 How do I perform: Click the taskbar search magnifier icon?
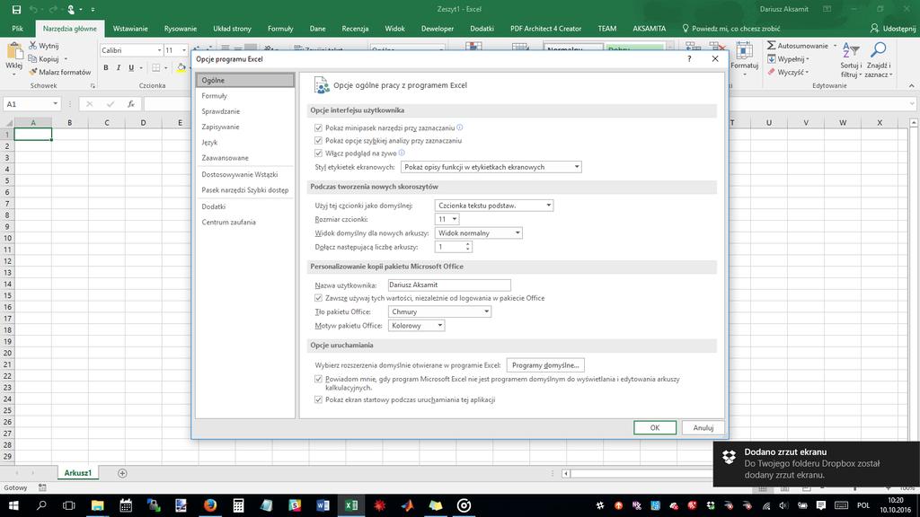click(x=41, y=505)
